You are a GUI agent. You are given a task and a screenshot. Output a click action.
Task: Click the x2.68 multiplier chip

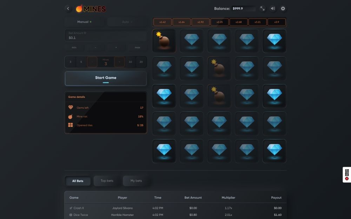coord(239,22)
